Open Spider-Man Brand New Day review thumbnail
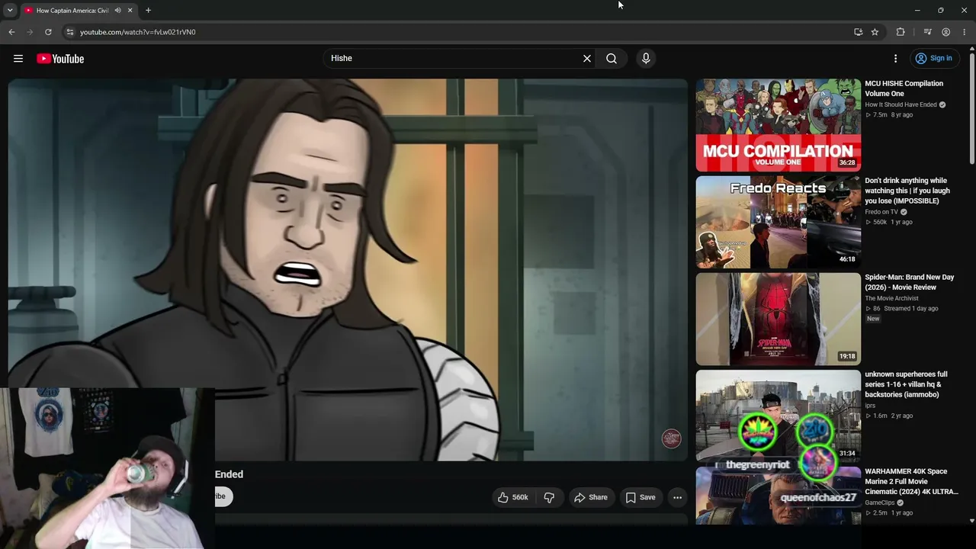The height and width of the screenshot is (549, 976). tap(778, 319)
